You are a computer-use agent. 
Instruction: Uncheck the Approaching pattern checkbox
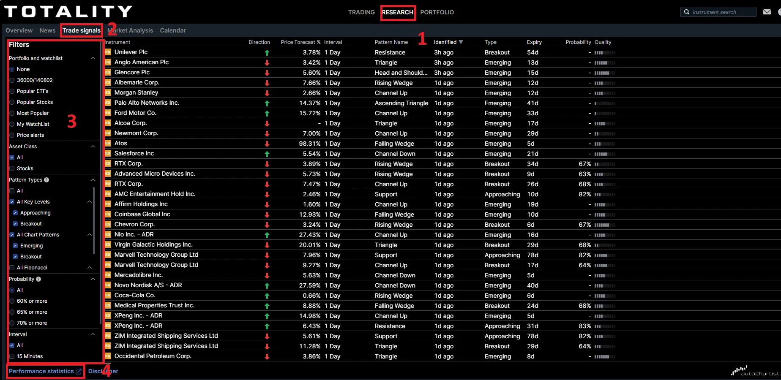coord(15,213)
